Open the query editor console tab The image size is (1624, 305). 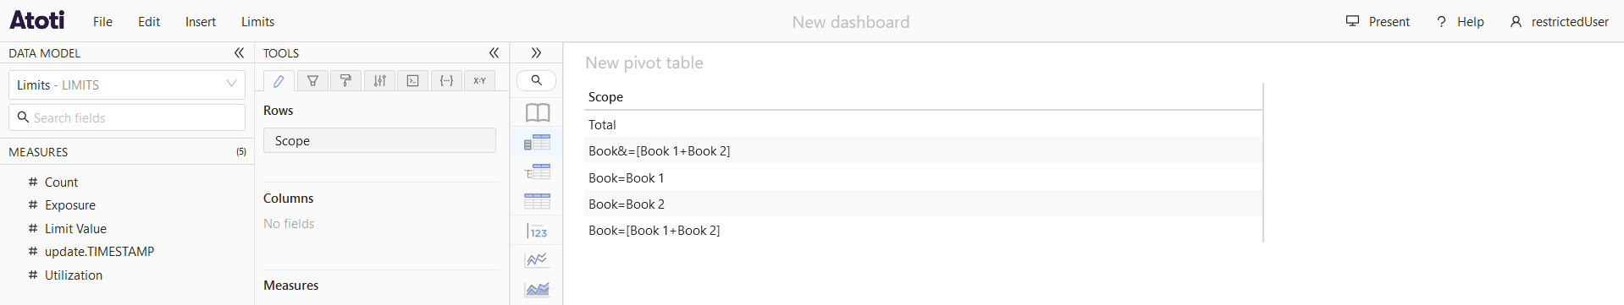pos(412,80)
